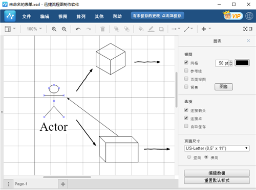Click the app logo icon in the menu bar
The width and height of the screenshot is (256, 190).
[x=10, y=16]
